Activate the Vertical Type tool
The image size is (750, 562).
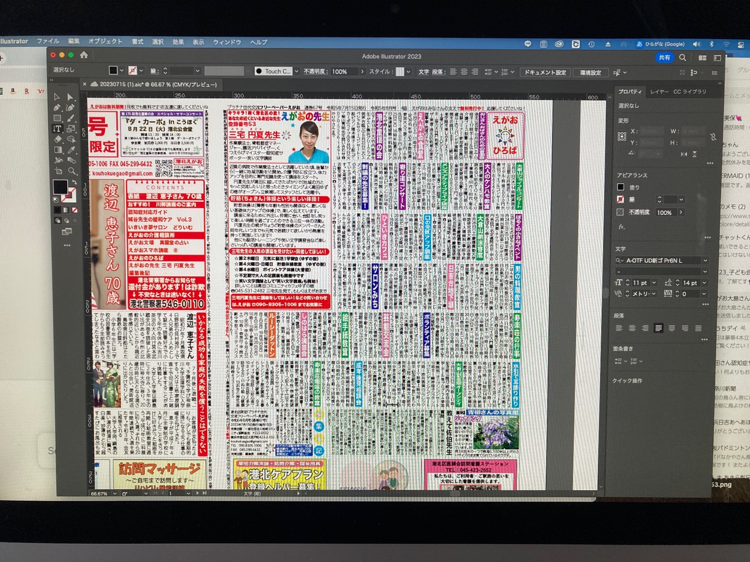pos(57,129)
